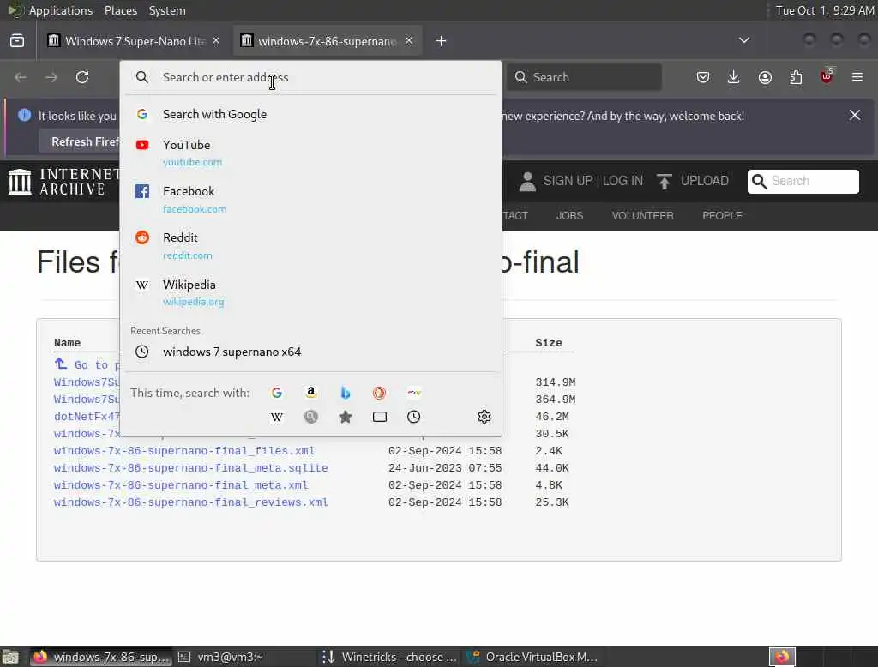Viewport: 878px width, 667px height.
Task: Select recent search windows 7 supernano x64
Action: (310, 352)
